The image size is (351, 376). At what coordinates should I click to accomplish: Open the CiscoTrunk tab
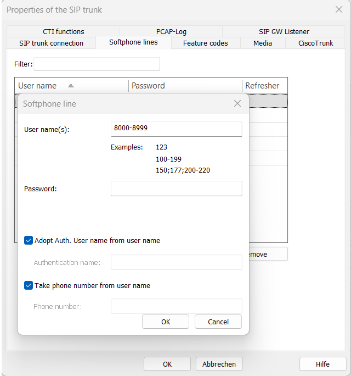pos(315,43)
